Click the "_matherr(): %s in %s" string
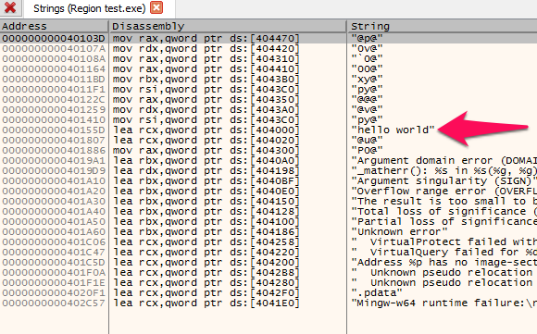This screenshot has height=334, width=537. coord(444,171)
